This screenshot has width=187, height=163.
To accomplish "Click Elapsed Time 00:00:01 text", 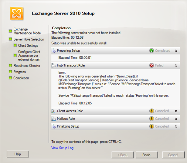I will point(75,58).
